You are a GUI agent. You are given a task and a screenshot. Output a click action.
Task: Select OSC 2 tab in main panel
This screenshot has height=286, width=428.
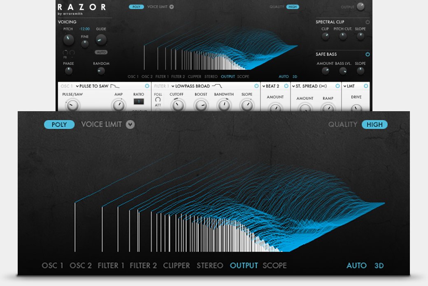(147, 77)
